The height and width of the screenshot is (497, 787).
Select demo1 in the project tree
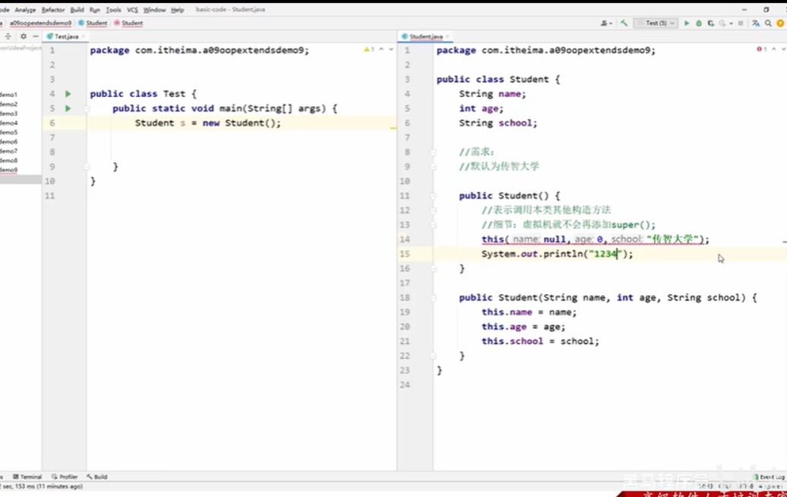(8, 94)
